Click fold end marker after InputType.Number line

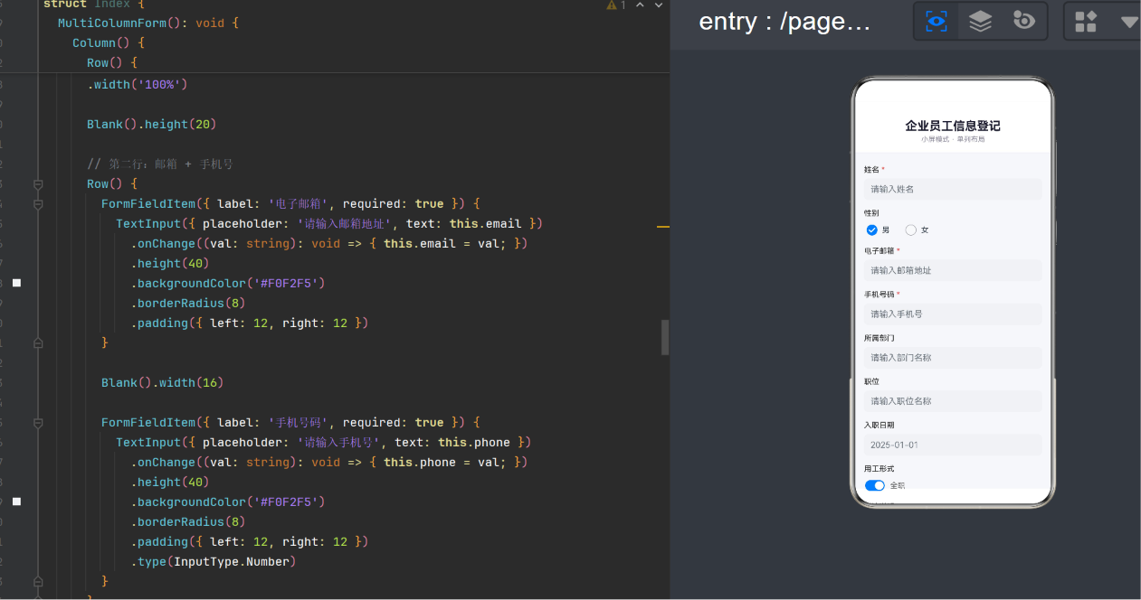pyautogui.click(x=38, y=581)
